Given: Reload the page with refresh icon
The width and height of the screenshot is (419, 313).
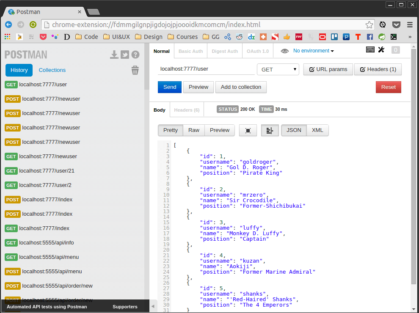Looking at the screenshot, I should [x=33, y=25].
